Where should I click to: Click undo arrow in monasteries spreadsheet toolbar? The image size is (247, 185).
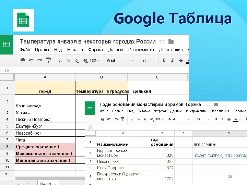click(109, 120)
